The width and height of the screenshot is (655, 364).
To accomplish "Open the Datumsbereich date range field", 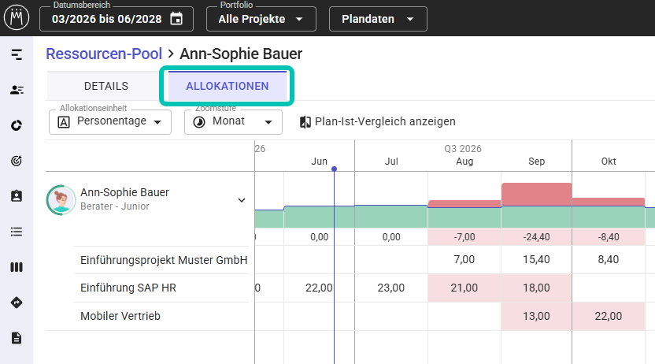I will (x=117, y=19).
